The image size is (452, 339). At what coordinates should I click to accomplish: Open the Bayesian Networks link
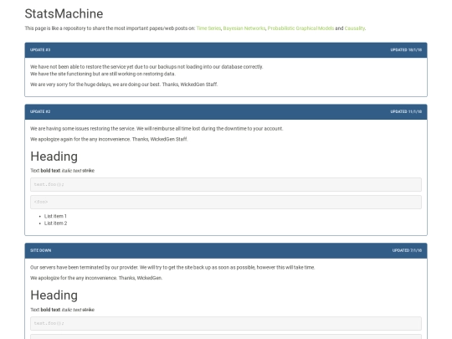coord(244,28)
